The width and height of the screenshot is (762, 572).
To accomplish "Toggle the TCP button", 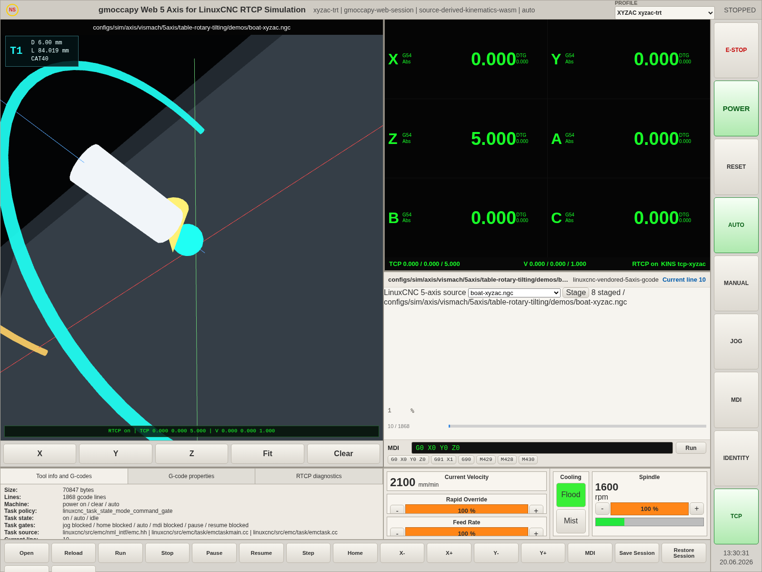I will coord(736,516).
